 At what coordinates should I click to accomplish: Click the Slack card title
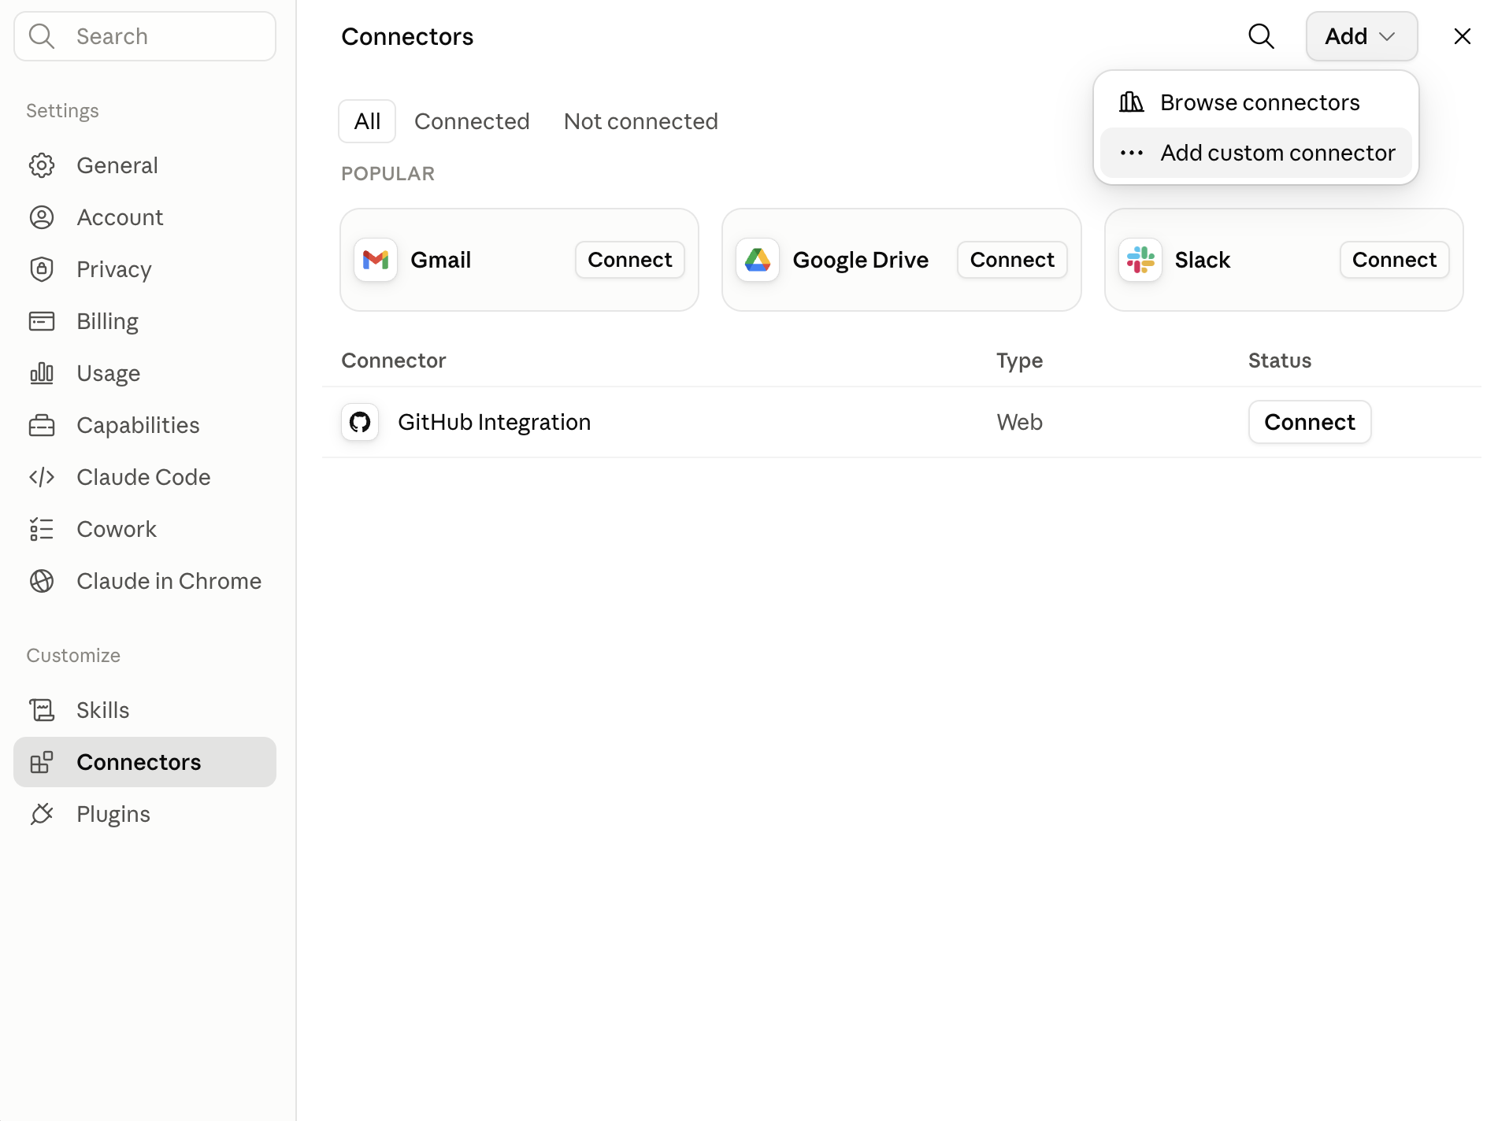coord(1202,260)
